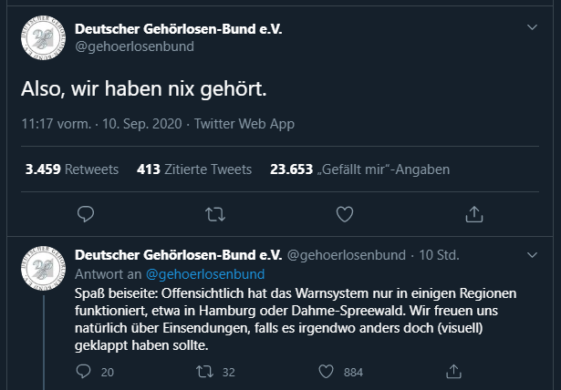Image resolution: width=561 pixels, height=390 pixels.
Task: View the 3.459 Retweets list
Action: pos(73,169)
